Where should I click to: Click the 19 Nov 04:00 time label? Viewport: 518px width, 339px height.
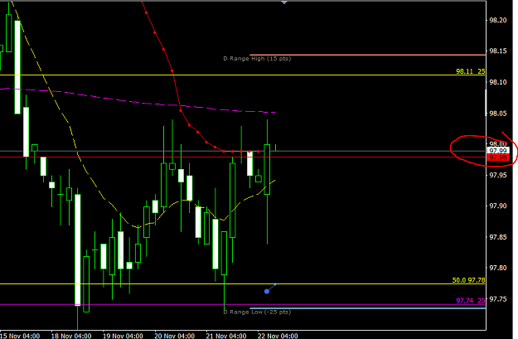123,336
